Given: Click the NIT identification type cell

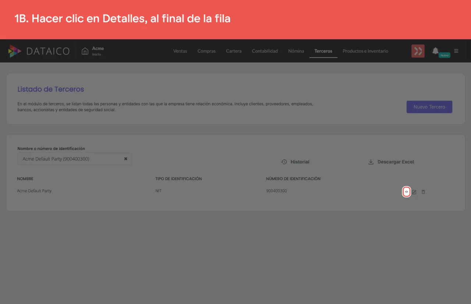Looking at the screenshot, I should [159, 191].
